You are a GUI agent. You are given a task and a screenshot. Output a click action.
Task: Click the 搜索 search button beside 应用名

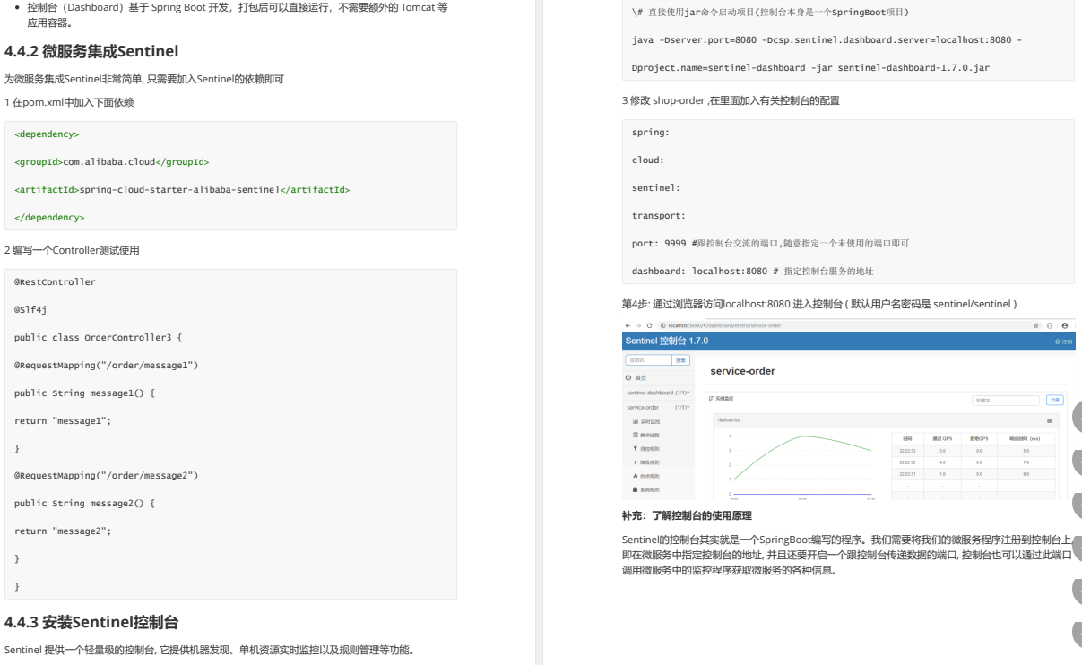coord(680,360)
